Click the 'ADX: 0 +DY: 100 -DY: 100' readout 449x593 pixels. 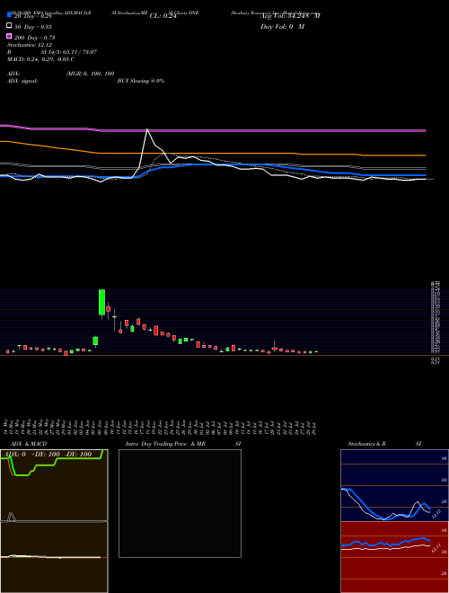coord(48,454)
